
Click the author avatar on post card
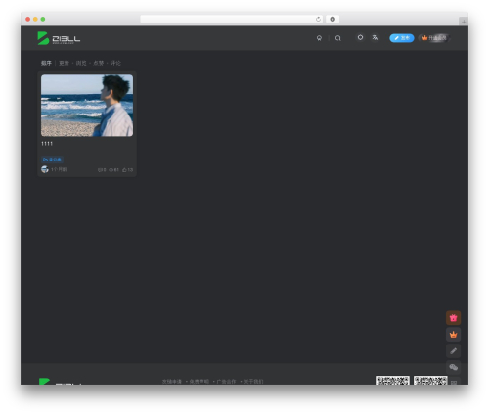pos(45,169)
